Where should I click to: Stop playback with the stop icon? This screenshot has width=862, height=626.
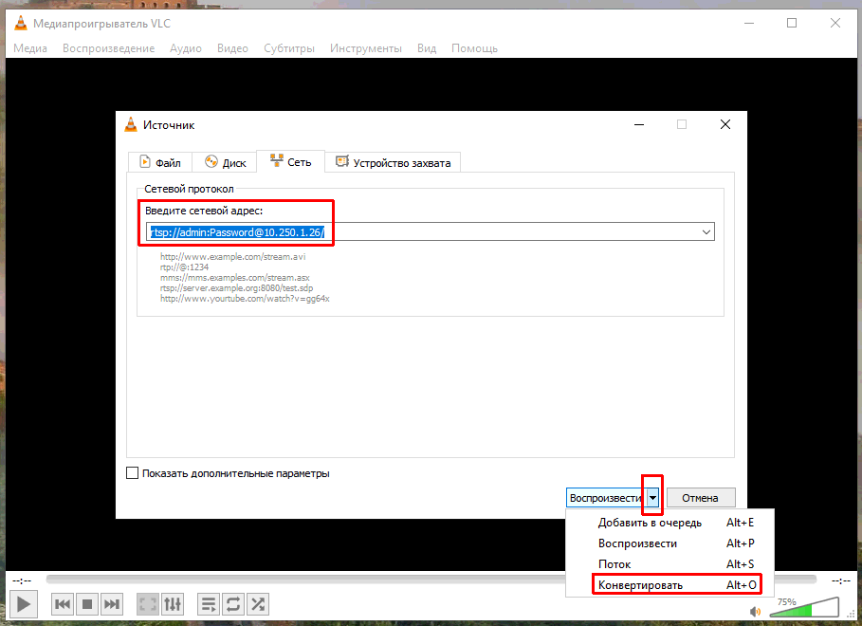click(87, 604)
